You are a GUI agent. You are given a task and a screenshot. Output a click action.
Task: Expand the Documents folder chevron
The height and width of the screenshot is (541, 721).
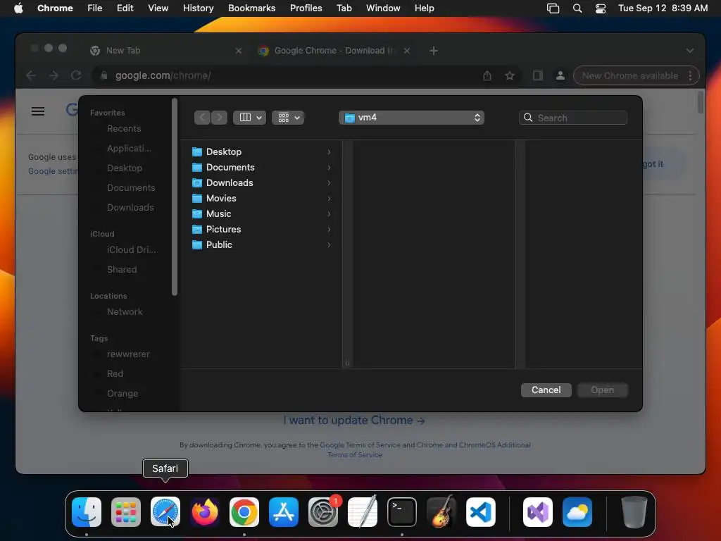point(329,168)
